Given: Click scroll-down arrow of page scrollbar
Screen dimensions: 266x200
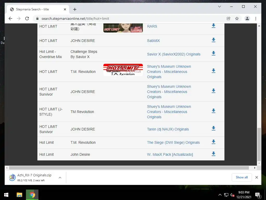Looking at the screenshot, I should pyautogui.click(x=259, y=163).
